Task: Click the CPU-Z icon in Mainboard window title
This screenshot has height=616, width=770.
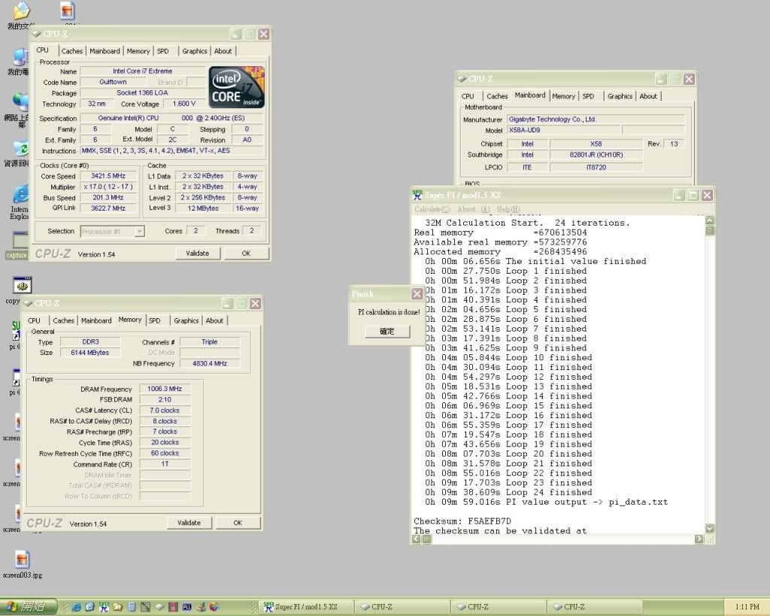Action: (461, 78)
